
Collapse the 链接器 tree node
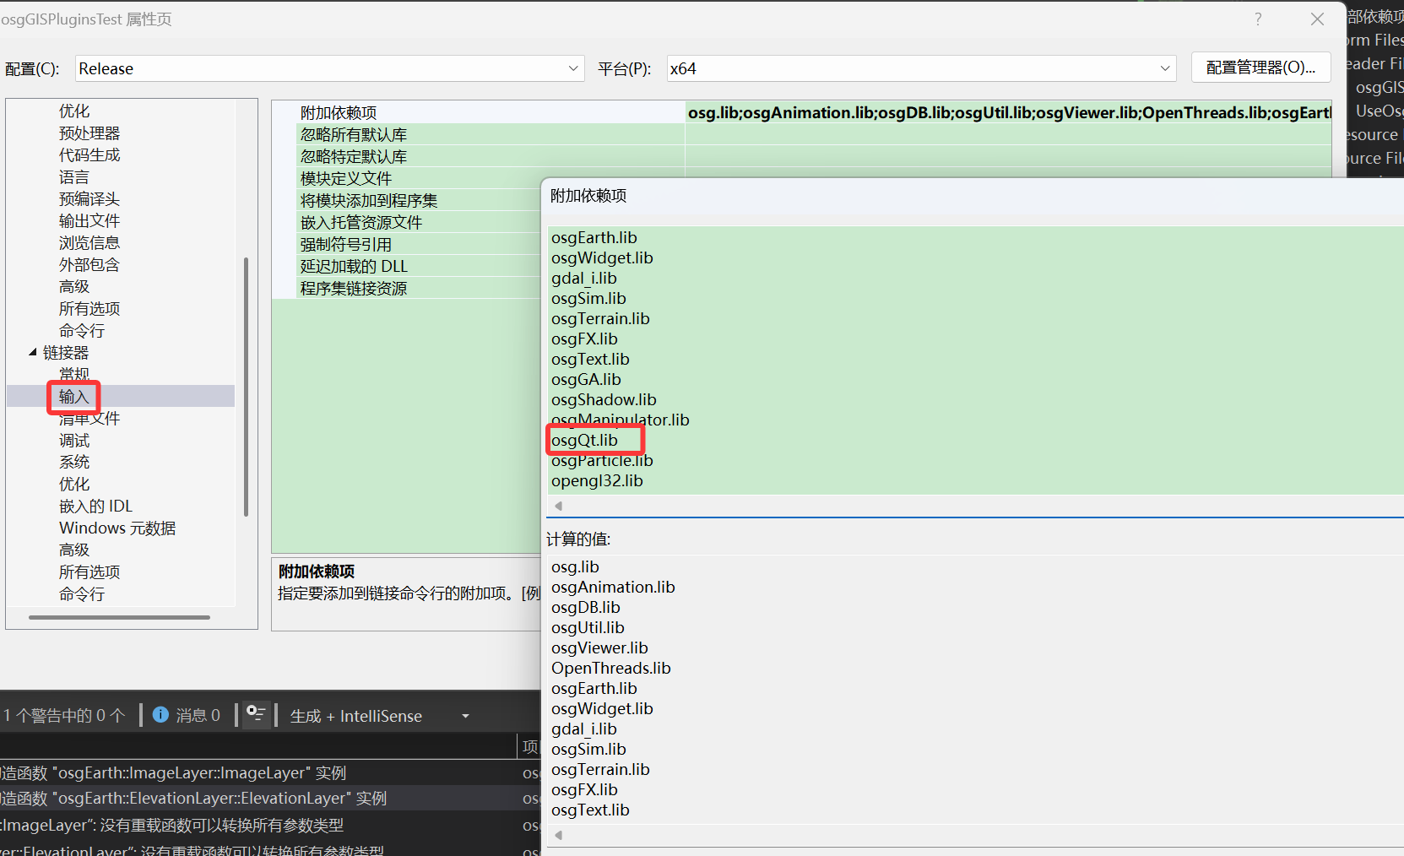(33, 352)
